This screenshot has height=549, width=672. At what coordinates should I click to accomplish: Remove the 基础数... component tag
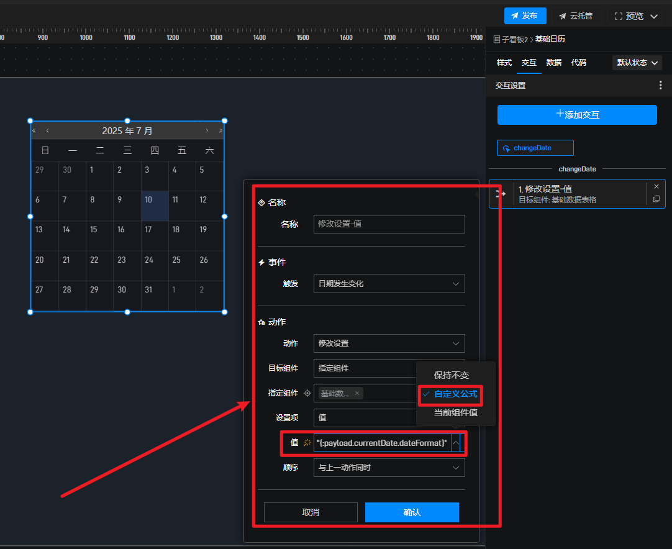click(x=357, y=393)
